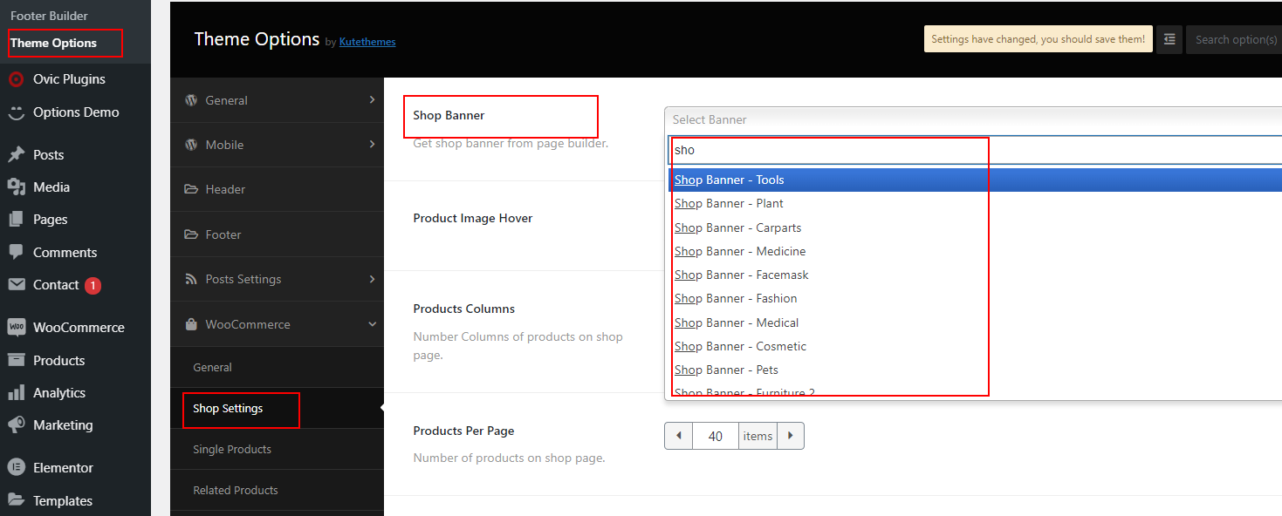The width and height of the screenshot is (1282, 516).
Task: Click the Media library icon
Action: (16, 187)
